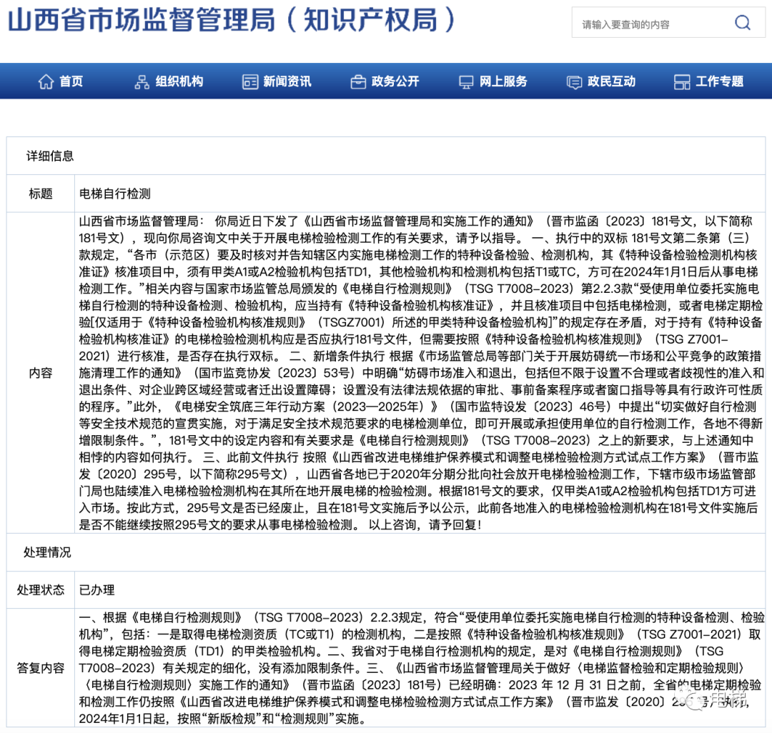Click the 答复内容 row label

click(40, 668)
